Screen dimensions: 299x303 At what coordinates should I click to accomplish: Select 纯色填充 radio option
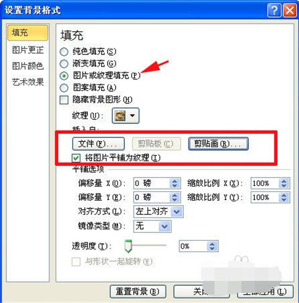(64, 52)
